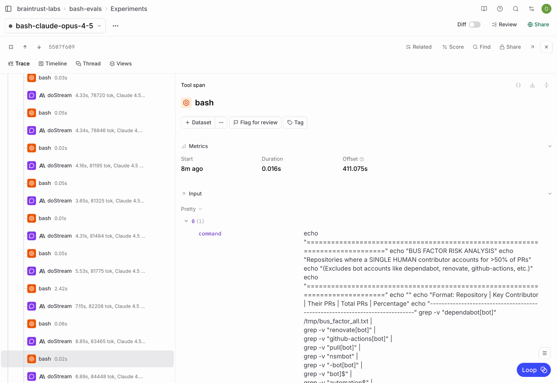Viewport: 557px width, 383px height.
Task: Open the documentation book icon
Action: click(484, 9)
